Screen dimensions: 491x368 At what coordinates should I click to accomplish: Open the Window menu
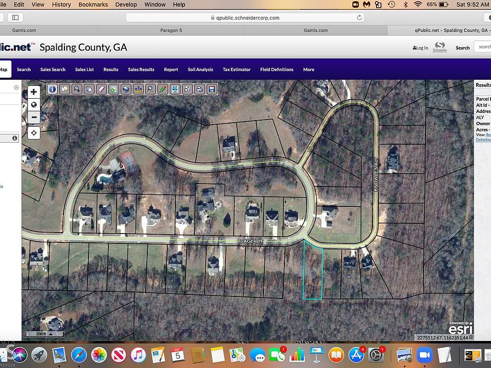click(x=155, y=5)
